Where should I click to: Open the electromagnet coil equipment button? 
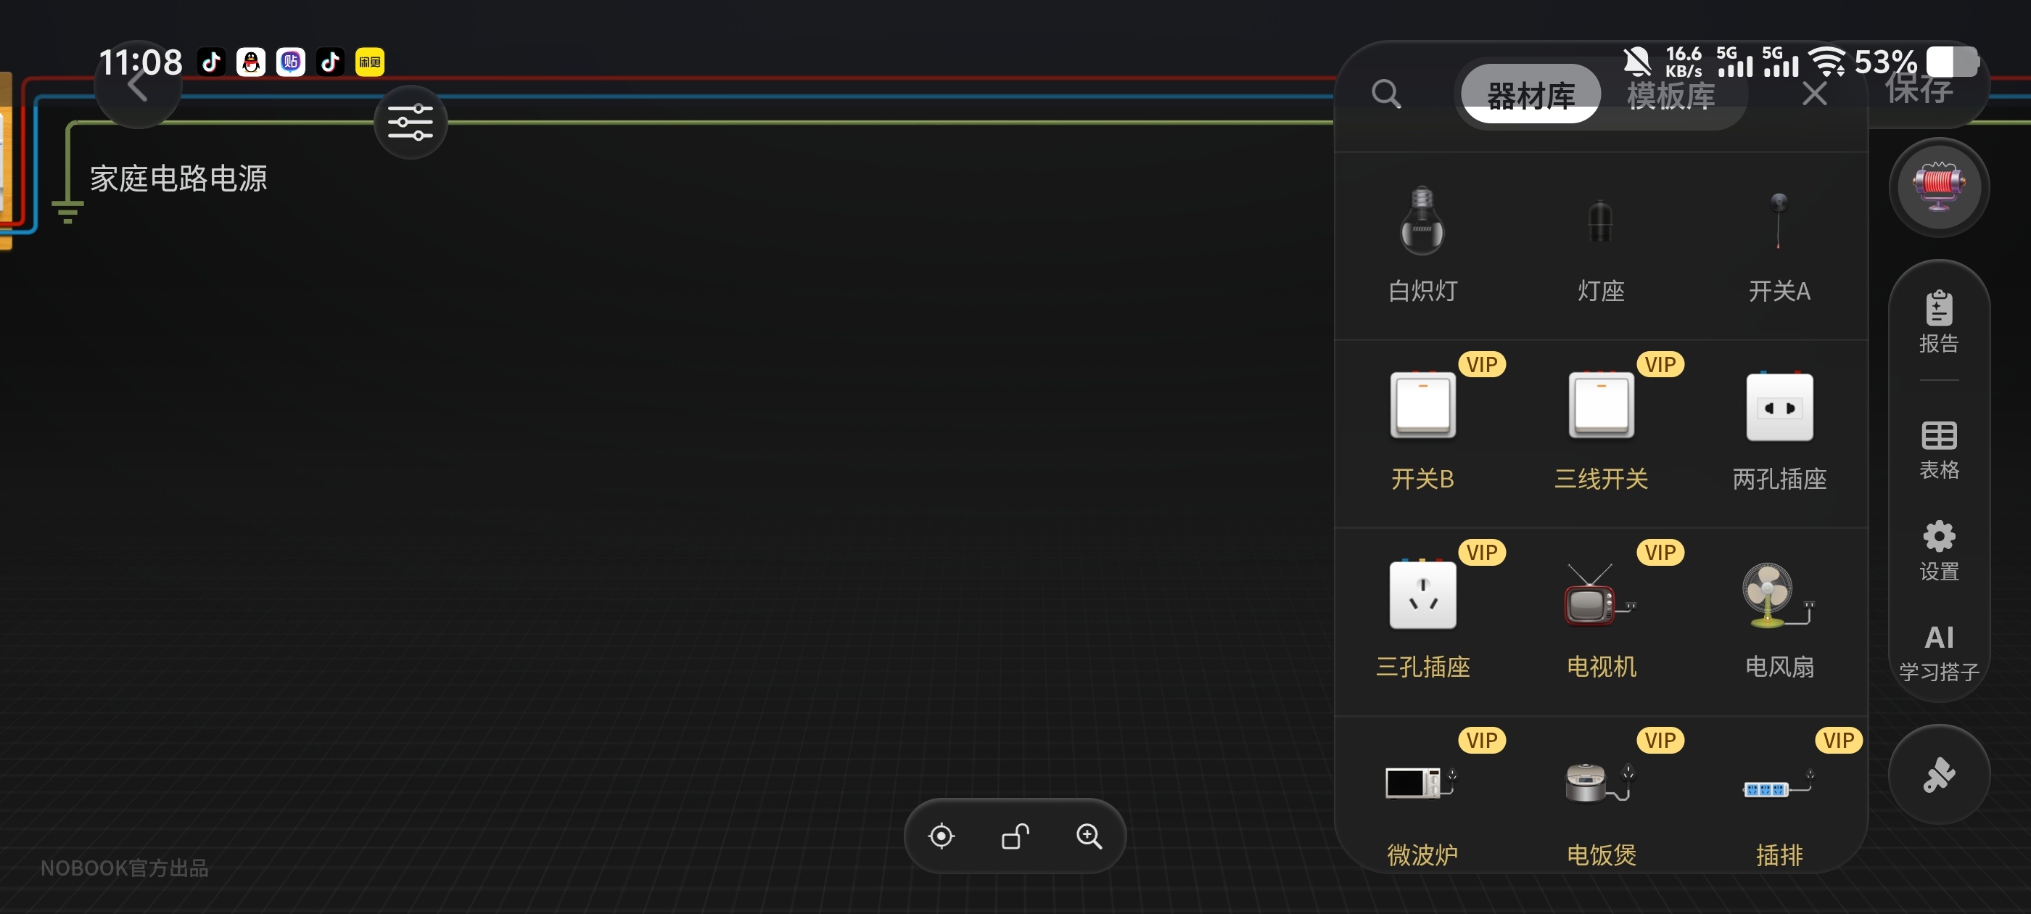pos(1939,187)
